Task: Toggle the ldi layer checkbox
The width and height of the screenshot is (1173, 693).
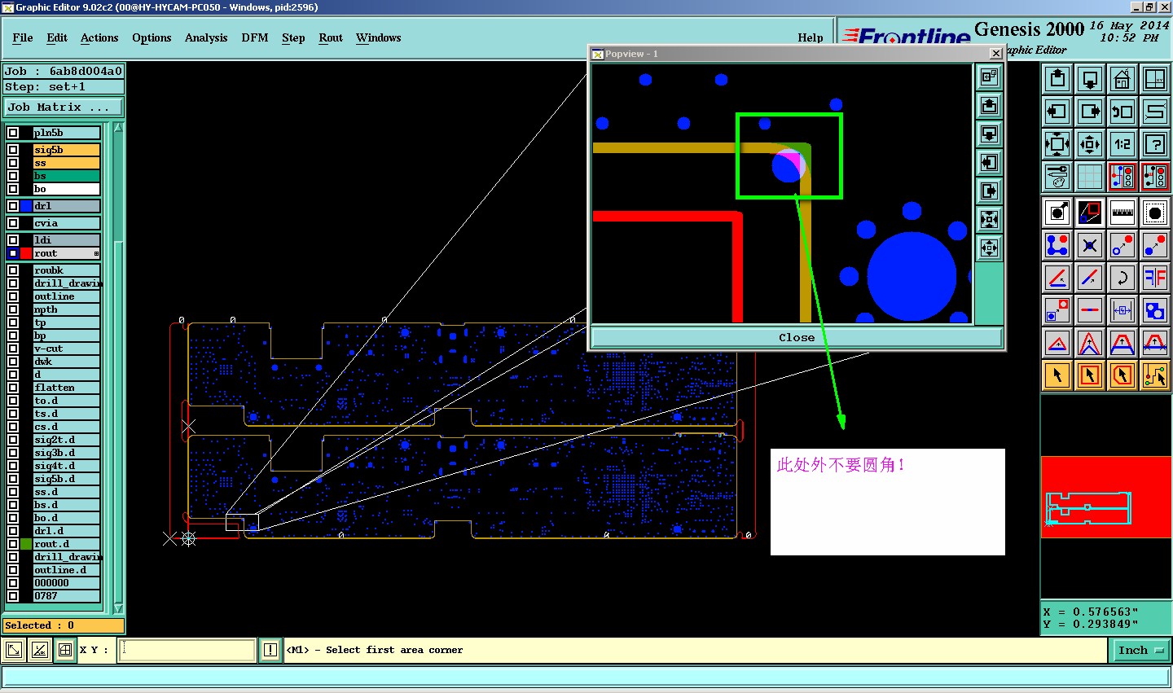Action: coord(13,240)
